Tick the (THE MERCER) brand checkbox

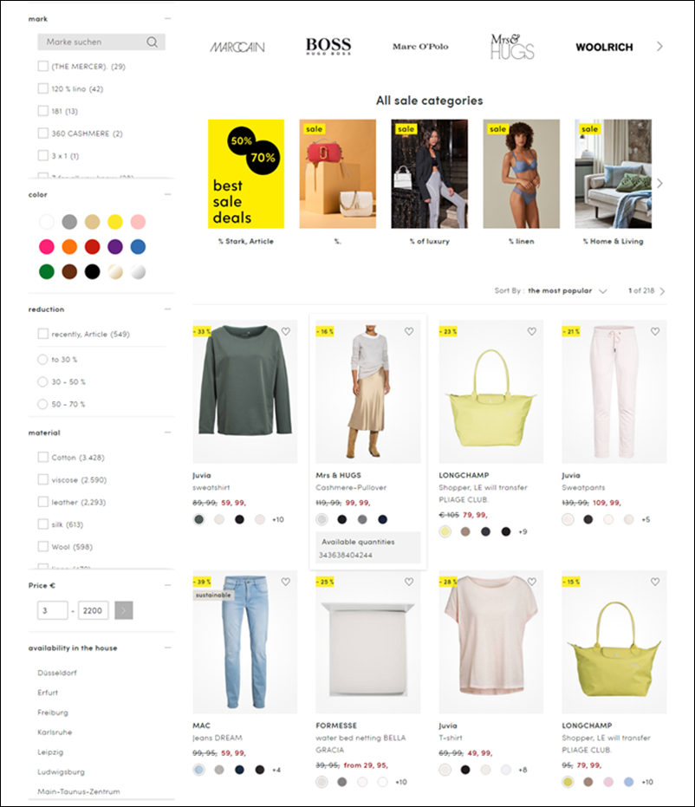pos(43,67)
